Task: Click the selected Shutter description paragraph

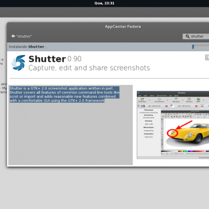Action: click(x=64, y=95)
